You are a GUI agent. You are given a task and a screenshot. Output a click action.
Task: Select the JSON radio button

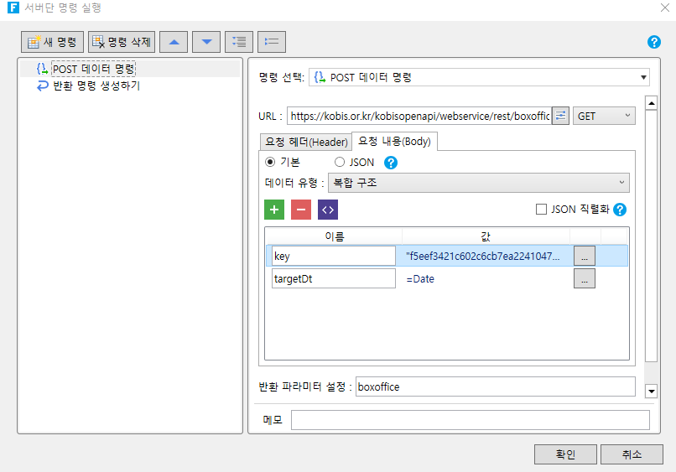click(x=340, y=162)
